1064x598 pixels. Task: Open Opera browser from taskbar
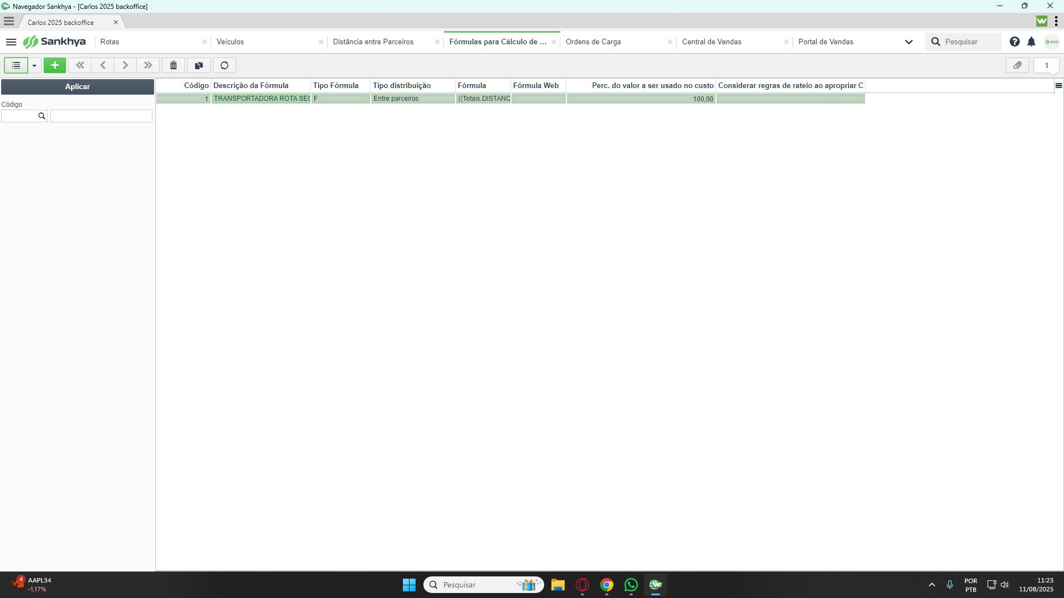582,585
